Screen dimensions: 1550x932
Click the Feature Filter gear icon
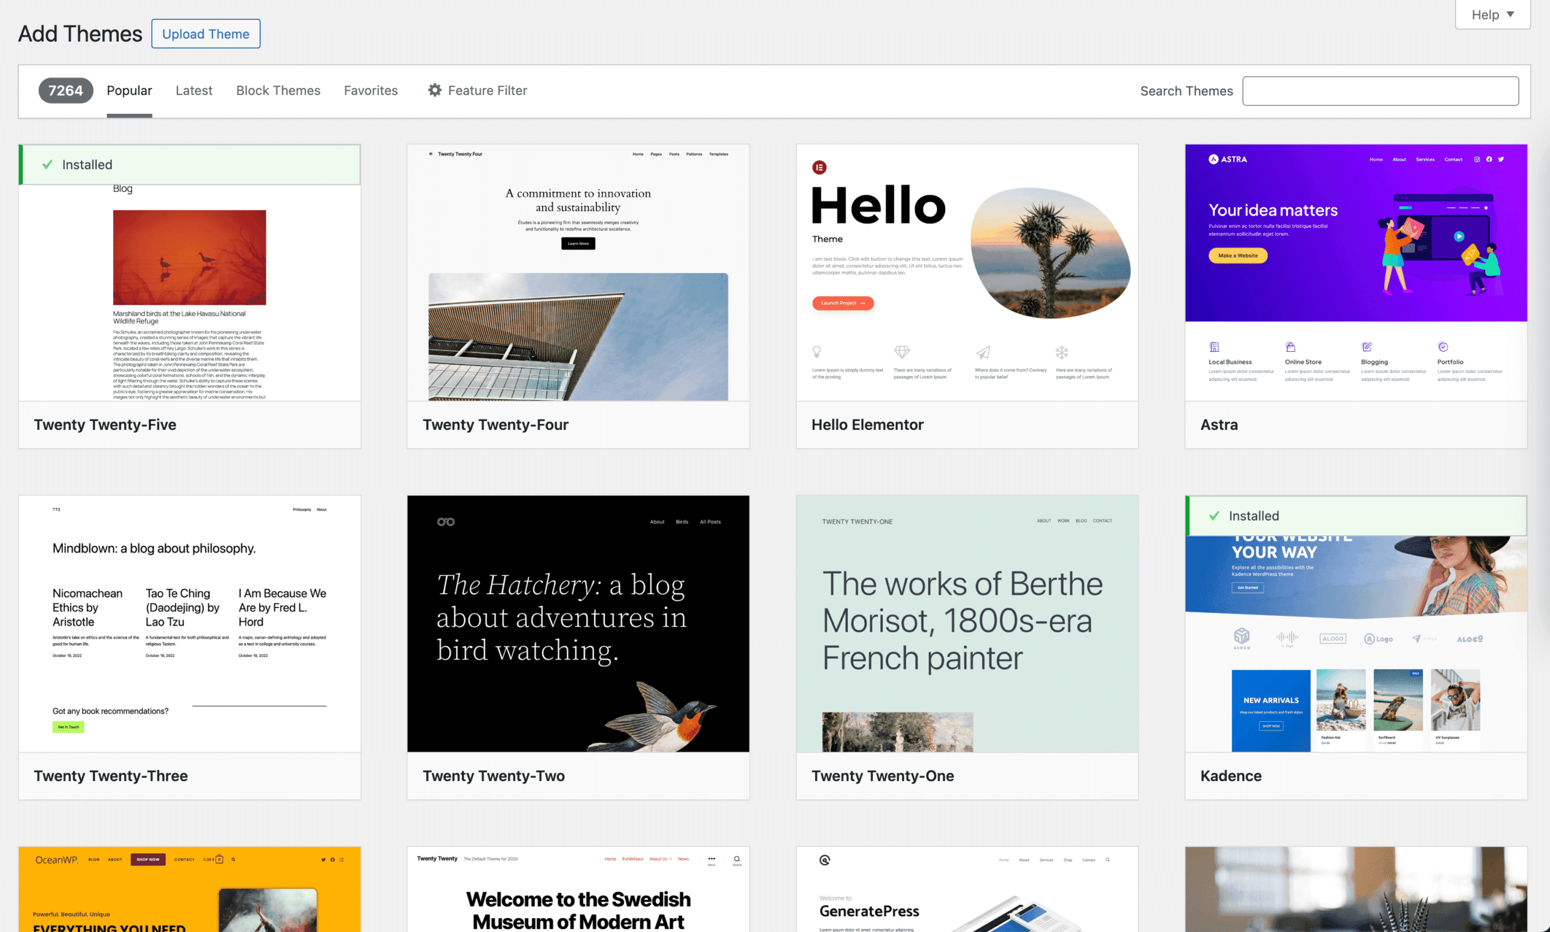click(435, 90)
